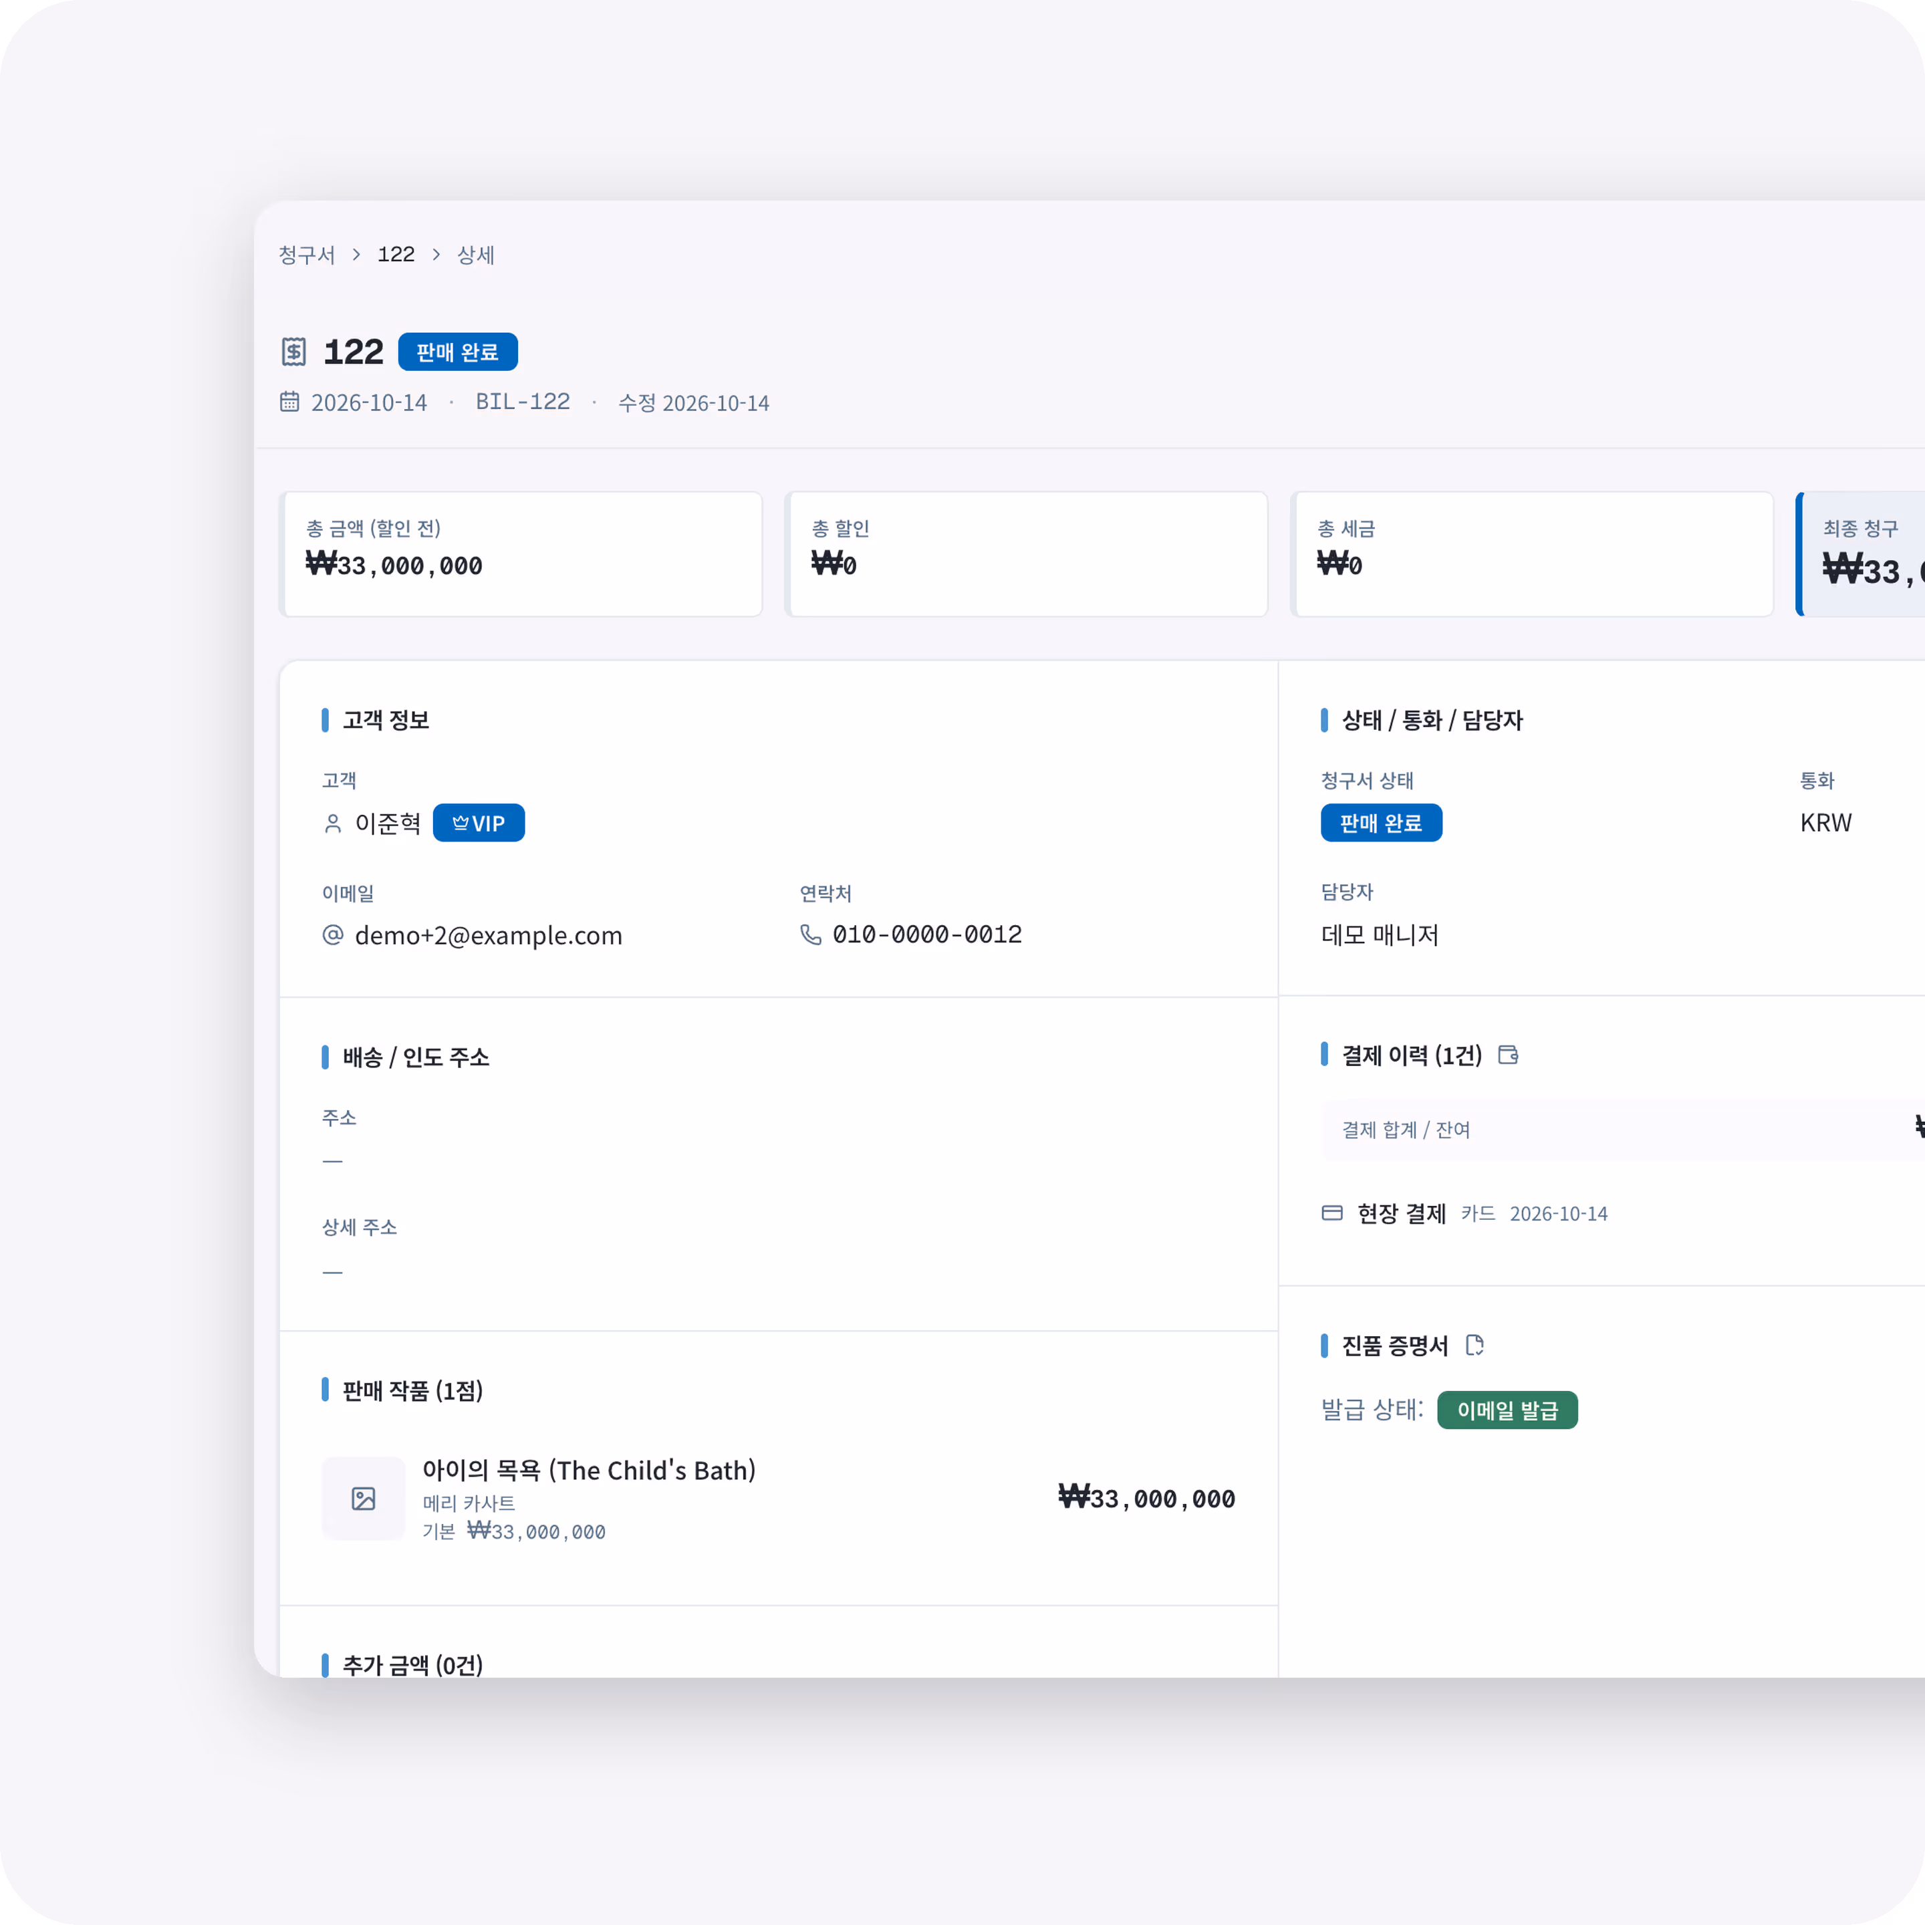Click the wallet icon next to 결제 이력
Image resolution: width=1925 pixels, height=1925 pixels.
click(x=1509, y=1055)
